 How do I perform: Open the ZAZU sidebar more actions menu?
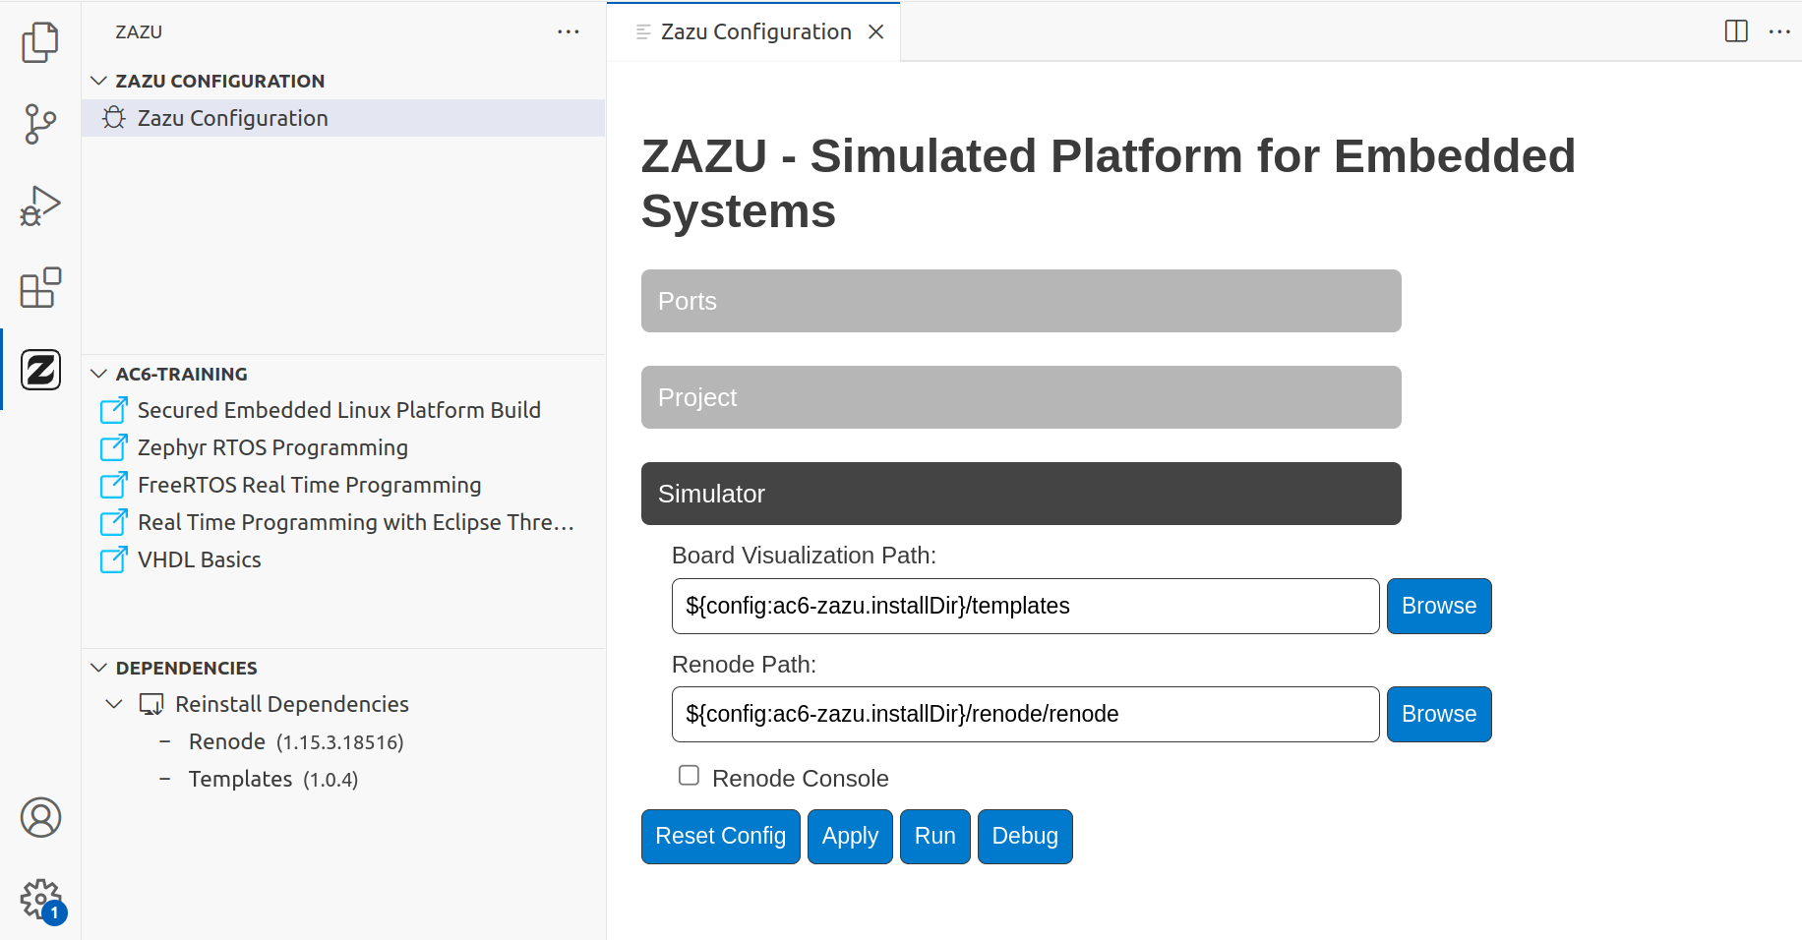[569, 31]
